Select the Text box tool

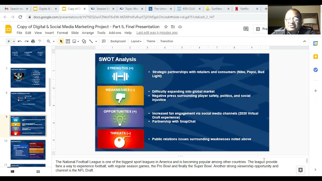pos(68,41)
